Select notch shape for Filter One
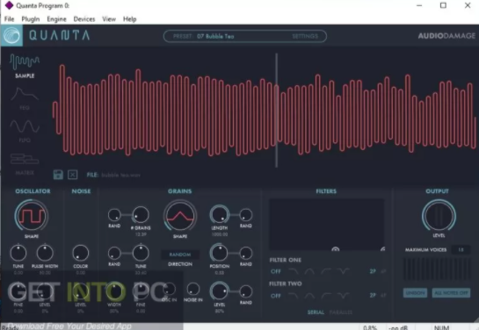Image resolution: width=479 pixels, height=330 pixels. (343, 271)
